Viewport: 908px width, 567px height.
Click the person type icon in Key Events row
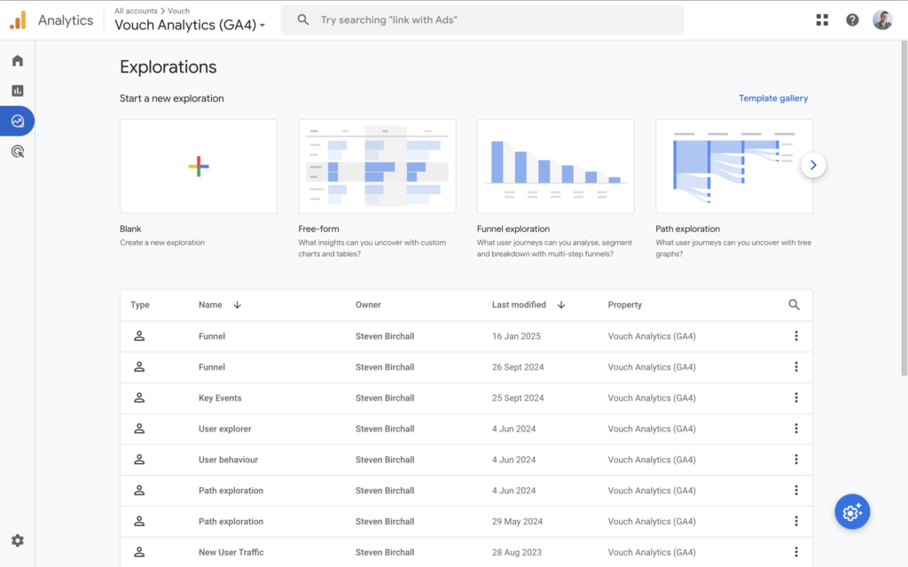(139, 398)
